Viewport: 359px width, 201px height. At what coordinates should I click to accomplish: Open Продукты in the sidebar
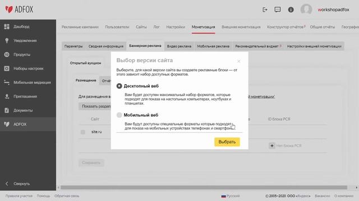28,55
